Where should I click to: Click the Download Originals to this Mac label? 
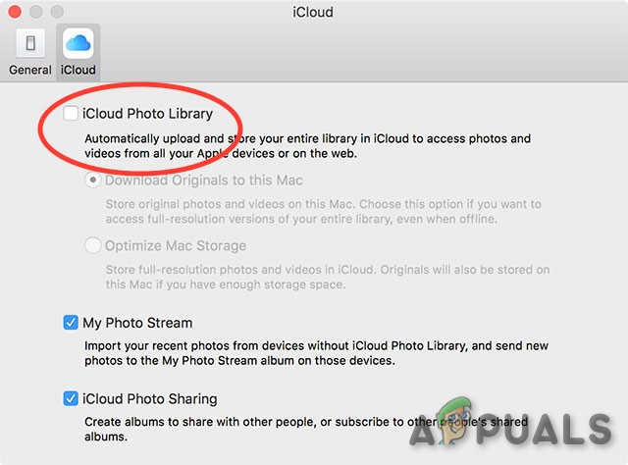click(204, 181)
